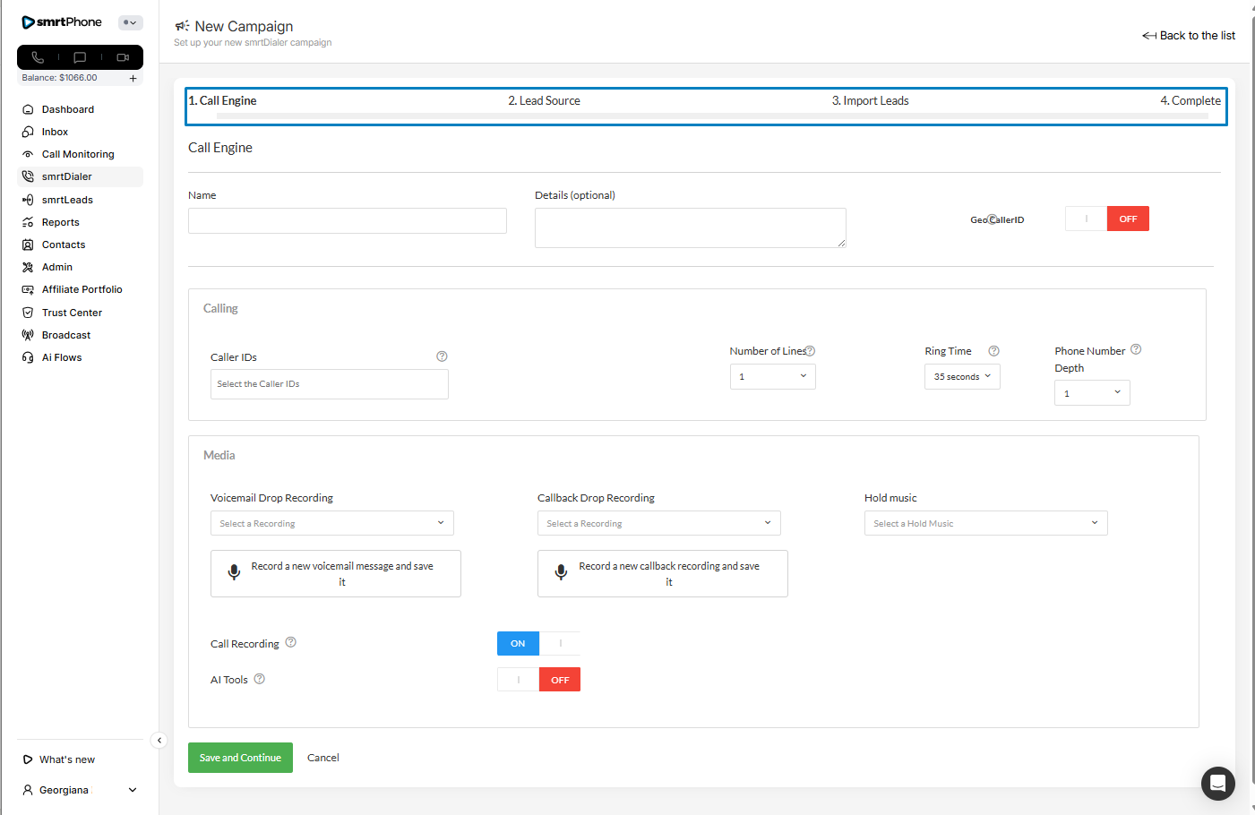Click the Call Recording help icon
Viewport: 1255px width, 815px height.
coord(291,642)
